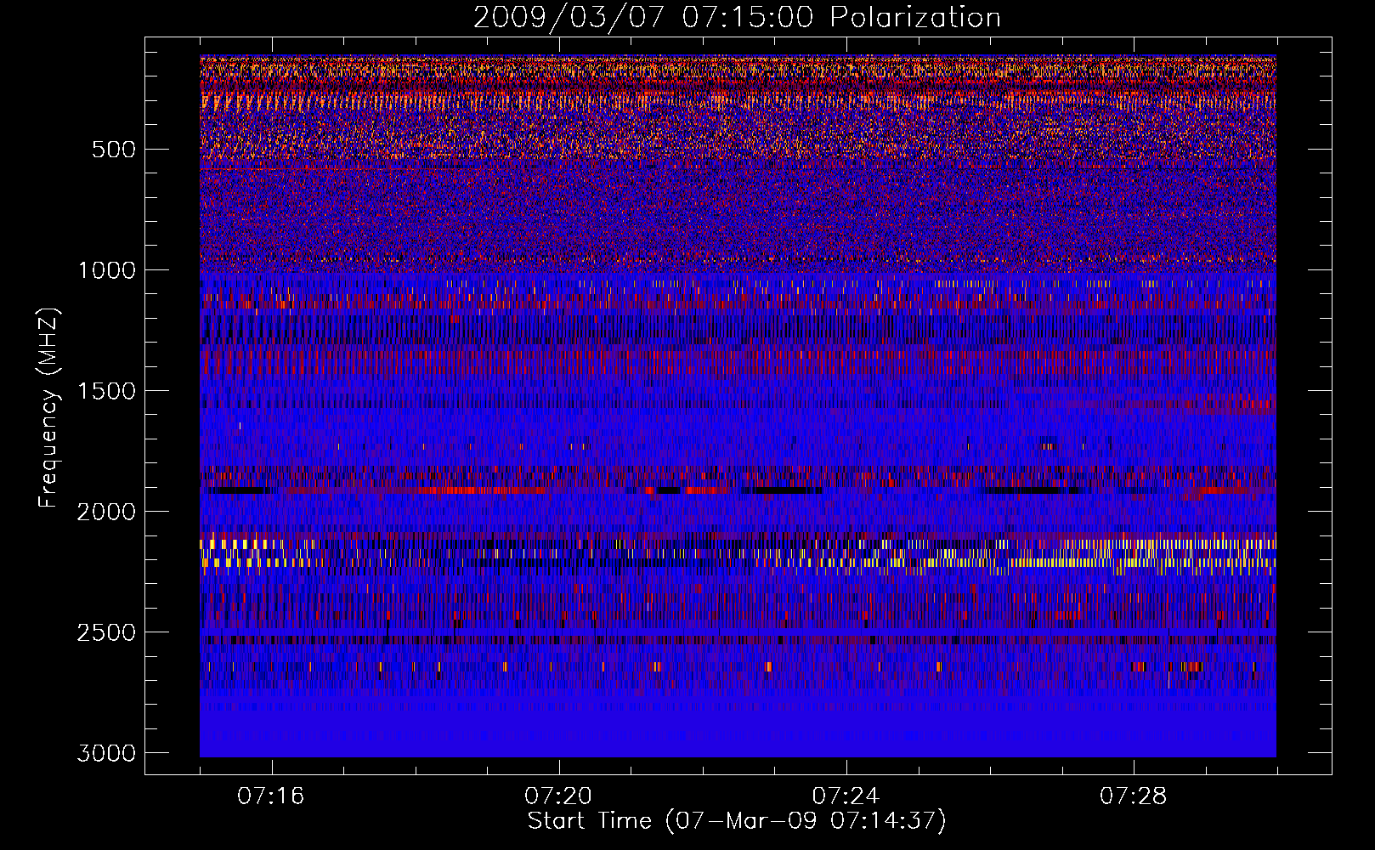Select the 3000 frequency tick label

point(106,753)
